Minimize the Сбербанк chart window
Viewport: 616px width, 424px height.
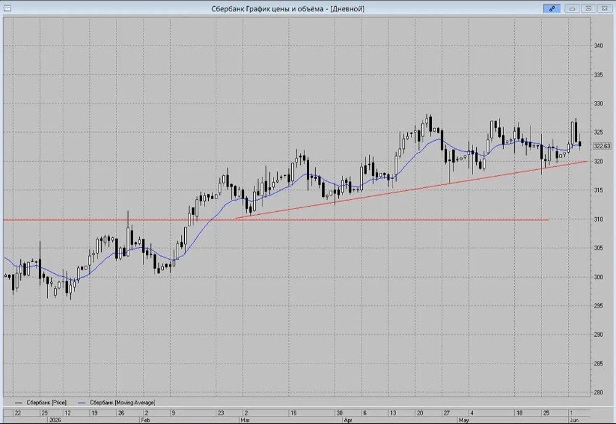click(x=572, y=9)
